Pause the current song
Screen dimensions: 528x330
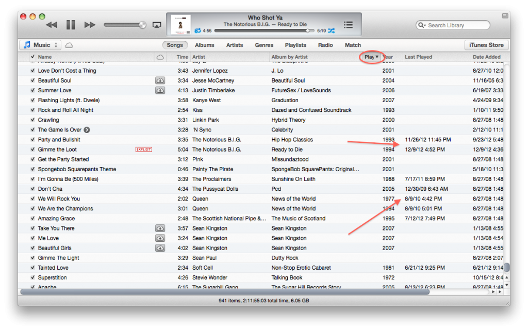[70, 25]
